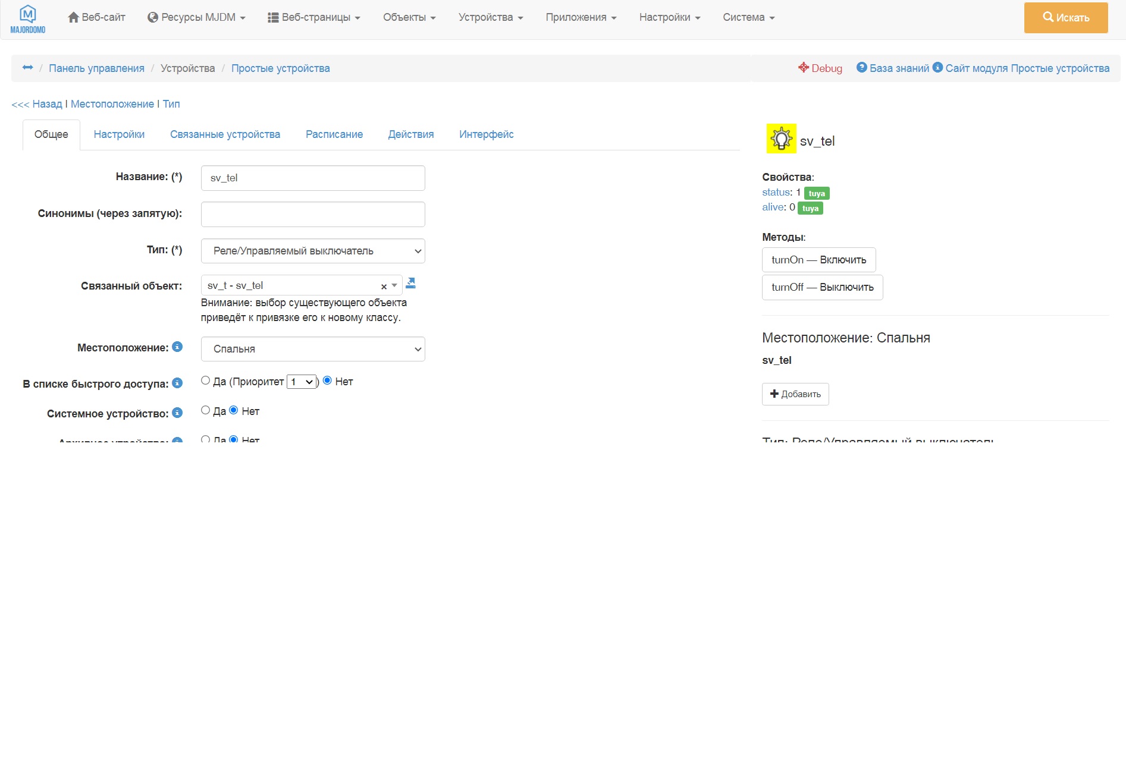Switch to the Связанные устройства tab
Viewport: 1126px width, 761px height.
225,134
